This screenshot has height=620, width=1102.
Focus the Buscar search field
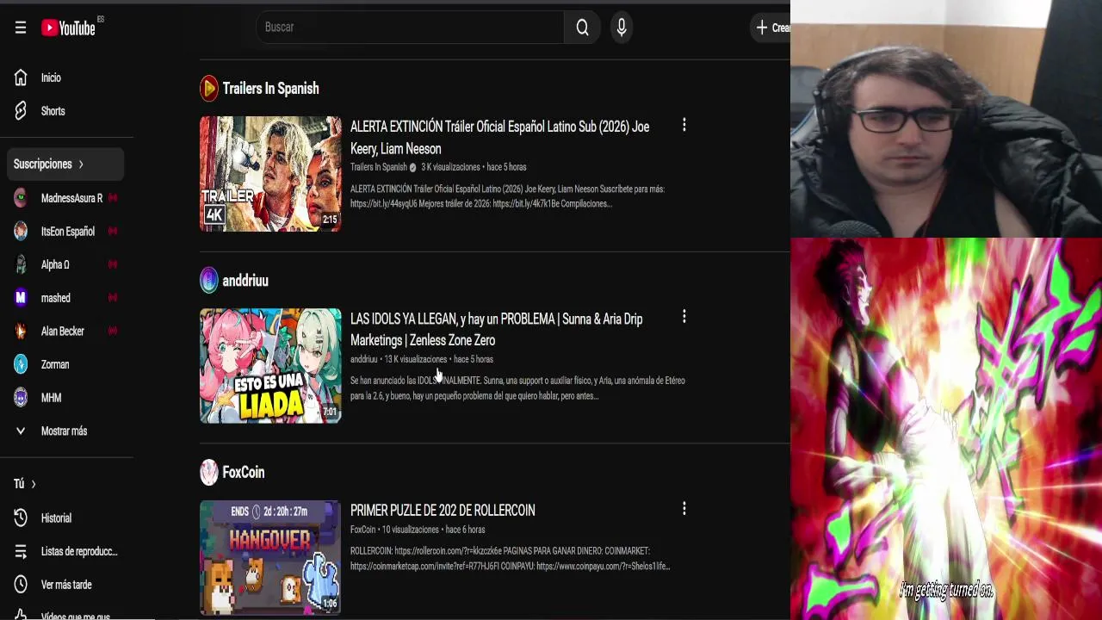[410, 28]
